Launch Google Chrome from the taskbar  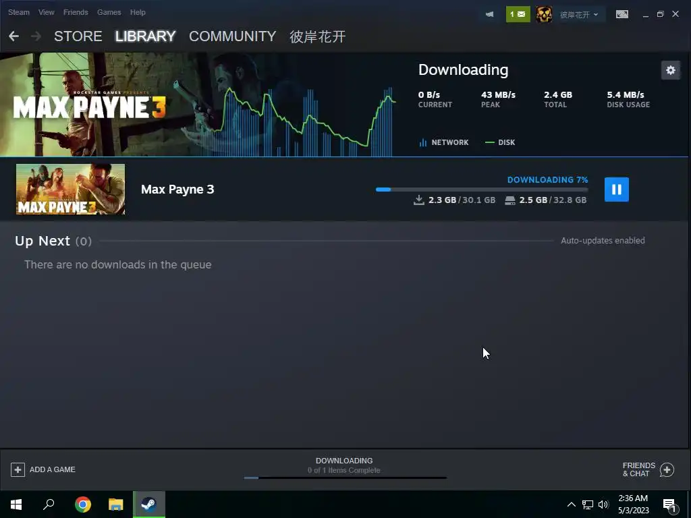tap(83, 505)
